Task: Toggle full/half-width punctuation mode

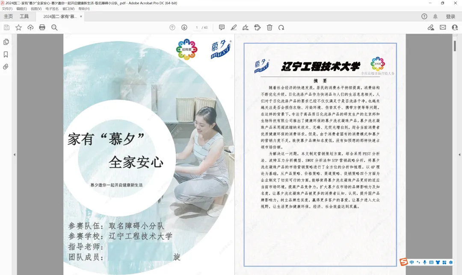Action: (418, 264)
